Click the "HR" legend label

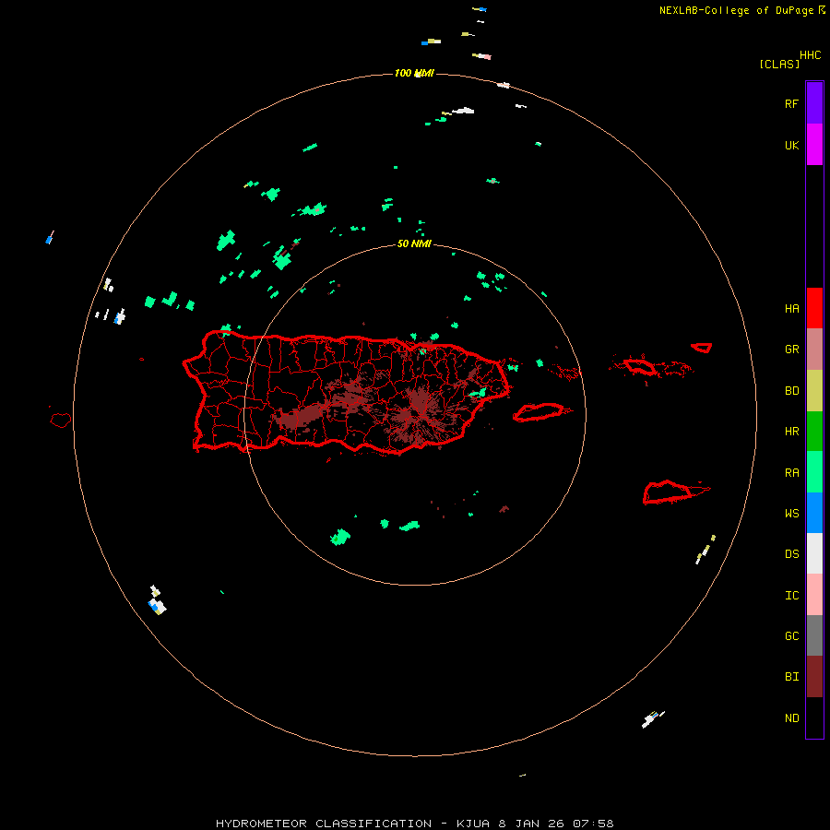pyautogui.click(x=792, y=432)
